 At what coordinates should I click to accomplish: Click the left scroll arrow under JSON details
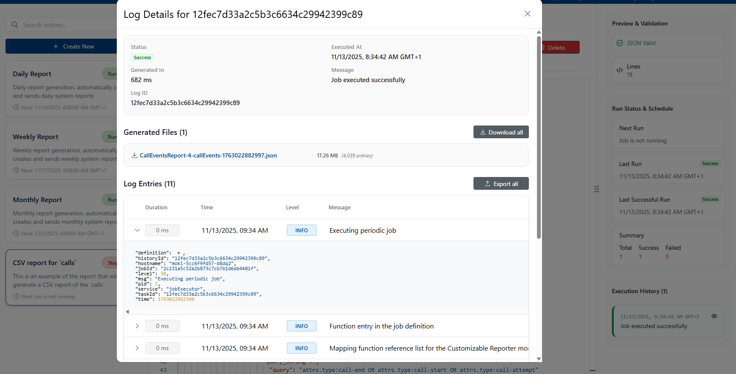pyautogui.click(x=127, y=311)
